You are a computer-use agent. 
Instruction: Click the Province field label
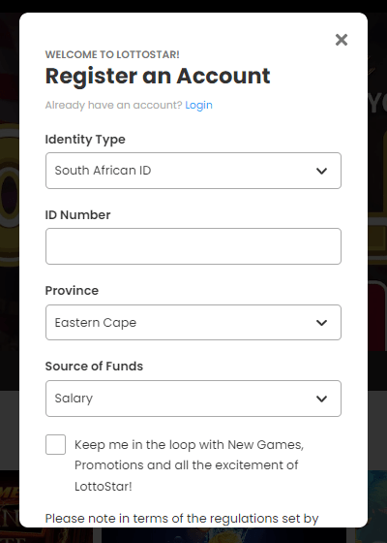click(72, 290)
